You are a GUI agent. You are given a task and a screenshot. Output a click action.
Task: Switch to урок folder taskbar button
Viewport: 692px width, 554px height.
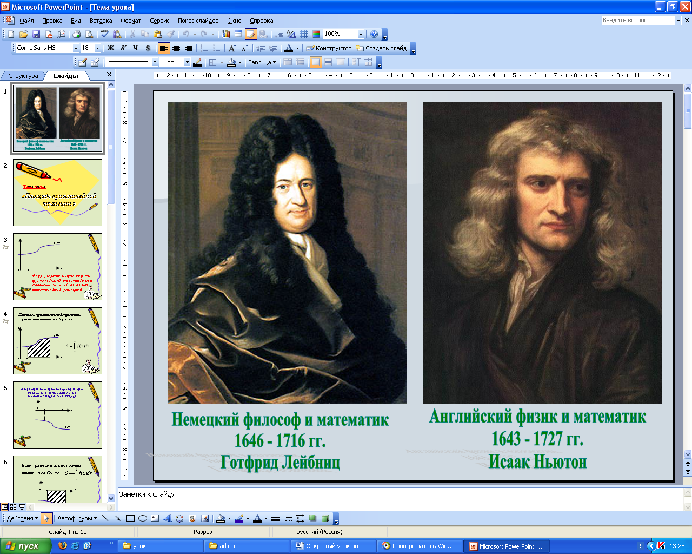[x=160, y=546]
